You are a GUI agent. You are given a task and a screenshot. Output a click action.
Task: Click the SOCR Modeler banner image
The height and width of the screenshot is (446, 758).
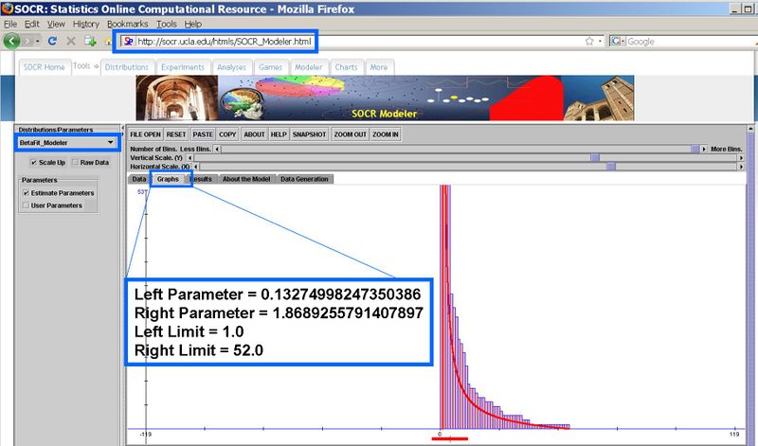pos(385,98)
